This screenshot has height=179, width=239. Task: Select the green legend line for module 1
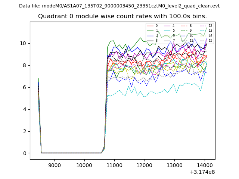tap(150, 31)
